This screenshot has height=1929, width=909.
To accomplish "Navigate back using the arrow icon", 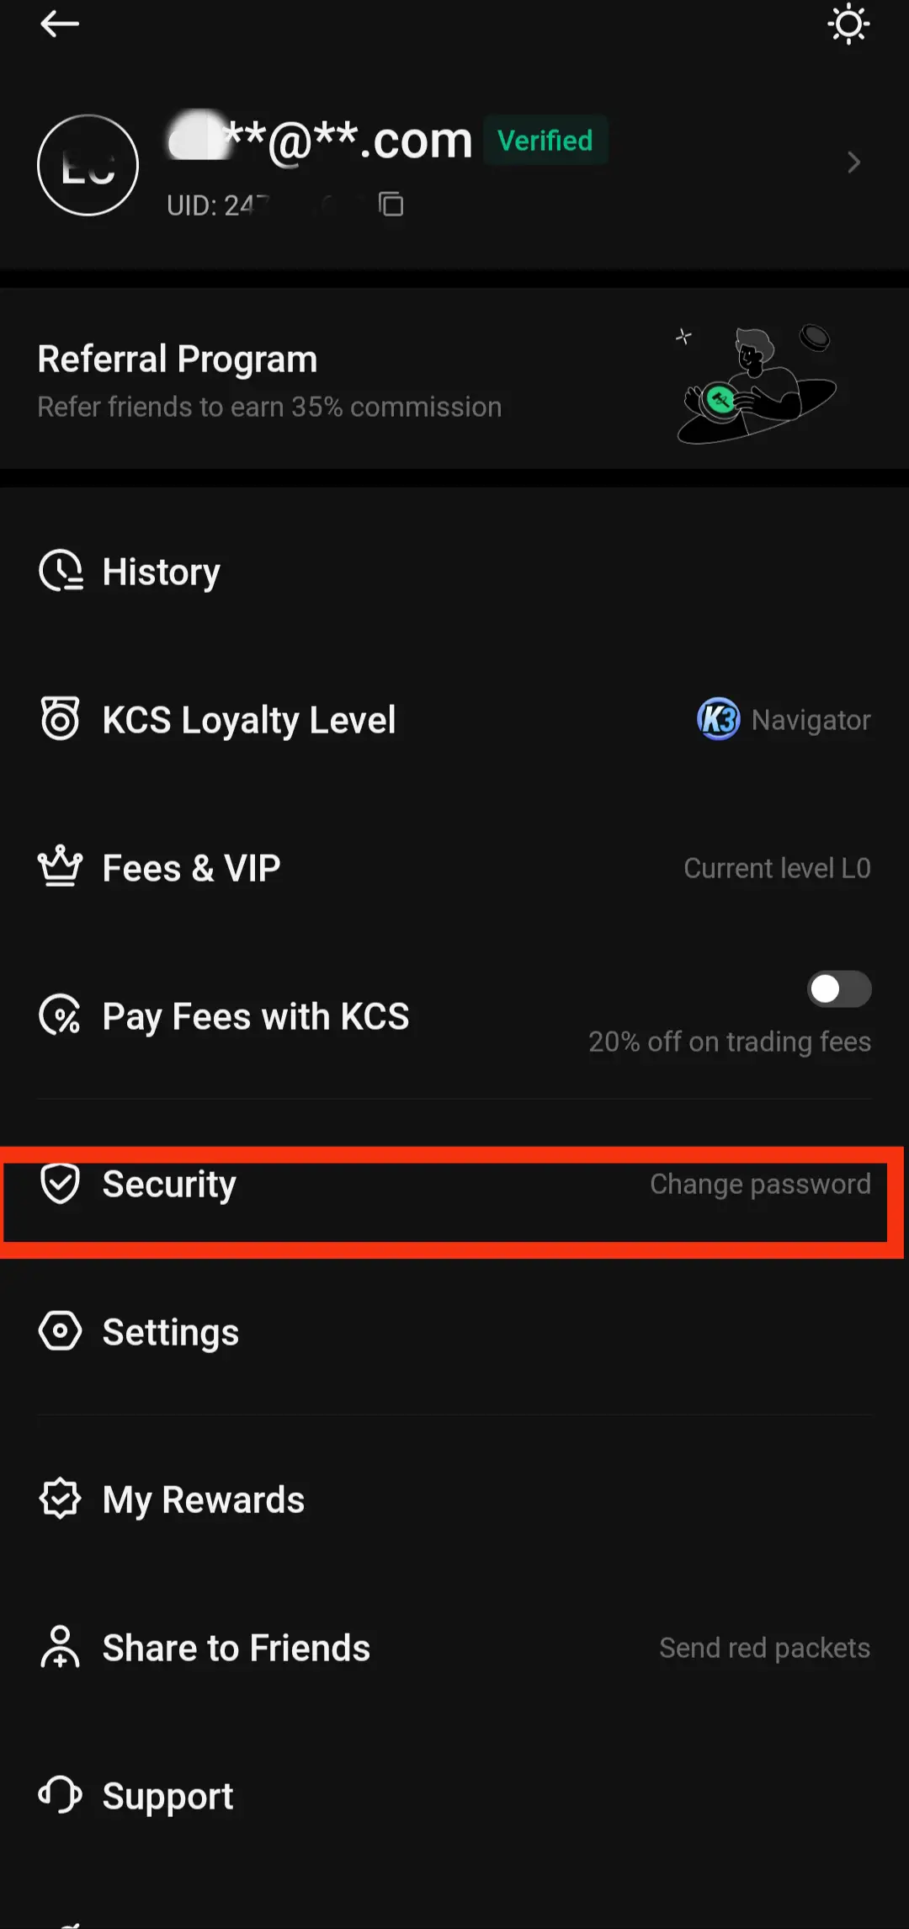I will (60, 24).
